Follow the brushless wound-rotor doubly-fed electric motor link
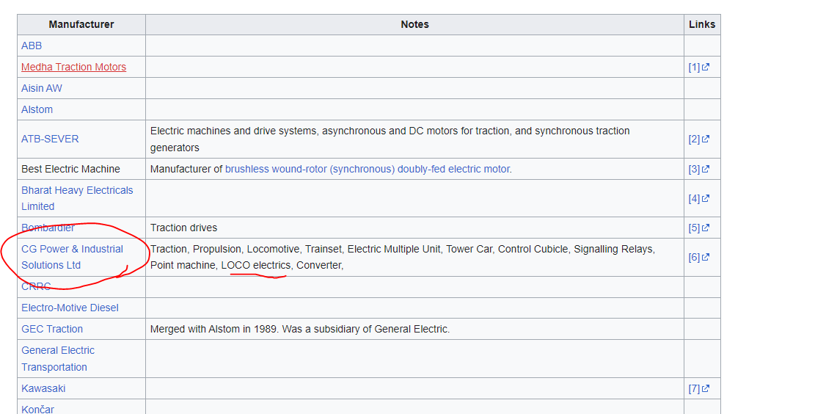The height and width of the screenshot is (414, 815). 367,169
